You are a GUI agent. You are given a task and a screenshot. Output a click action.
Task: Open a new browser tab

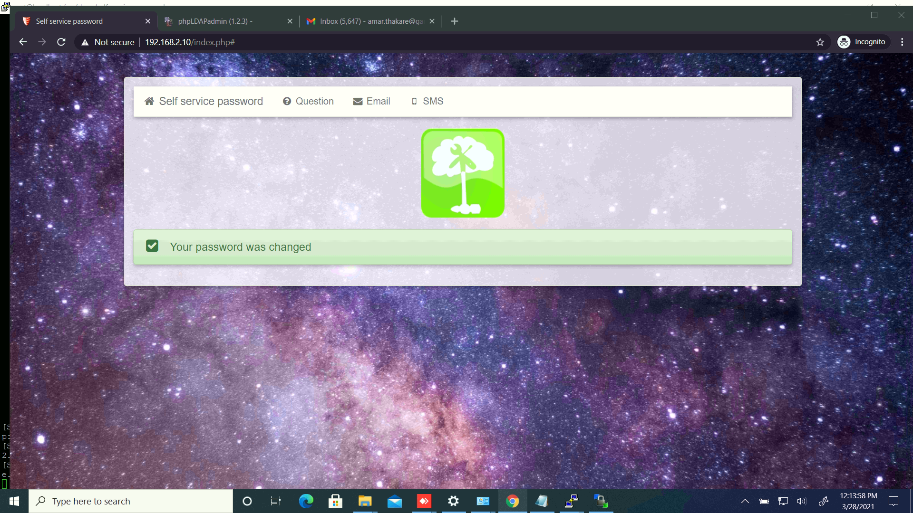tap(454, 21)
